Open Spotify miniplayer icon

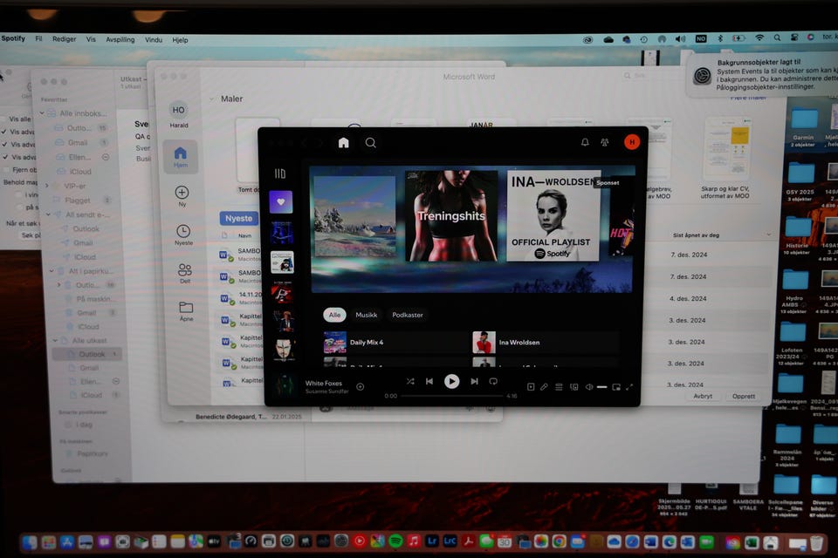point(616,387)
